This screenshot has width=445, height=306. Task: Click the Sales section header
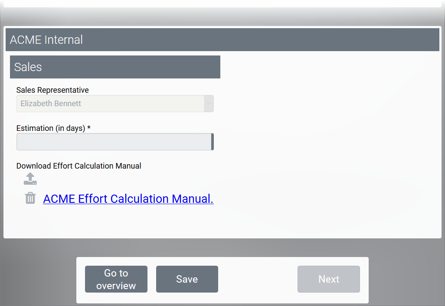coord(115,67)
